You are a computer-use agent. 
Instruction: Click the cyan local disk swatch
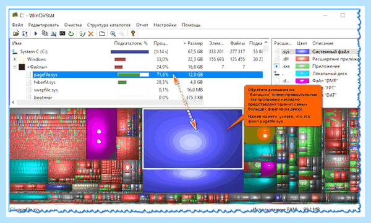pos(302,74)
